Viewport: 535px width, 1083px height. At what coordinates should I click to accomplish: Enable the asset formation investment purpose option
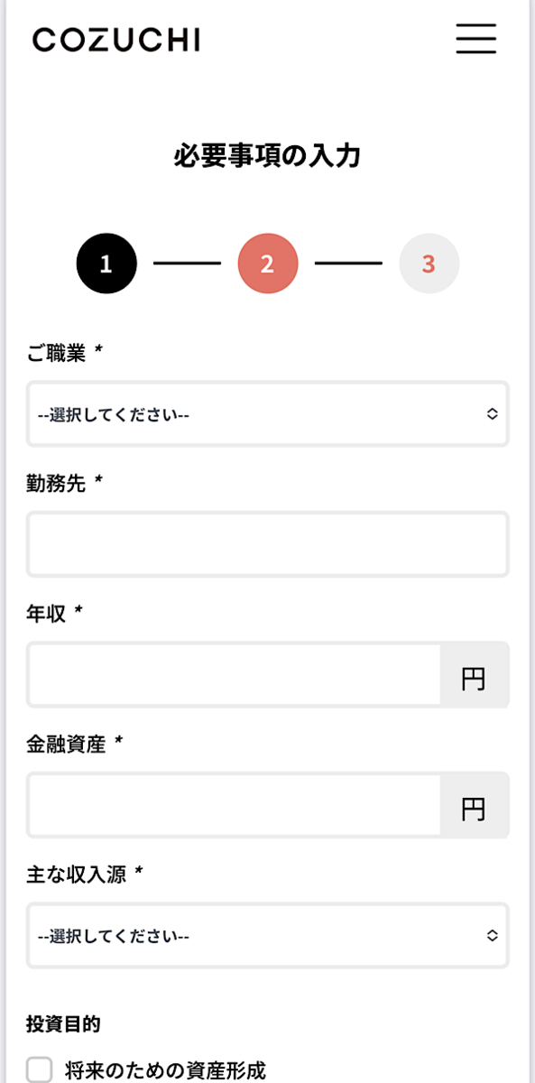click(x=37, y=1069)
